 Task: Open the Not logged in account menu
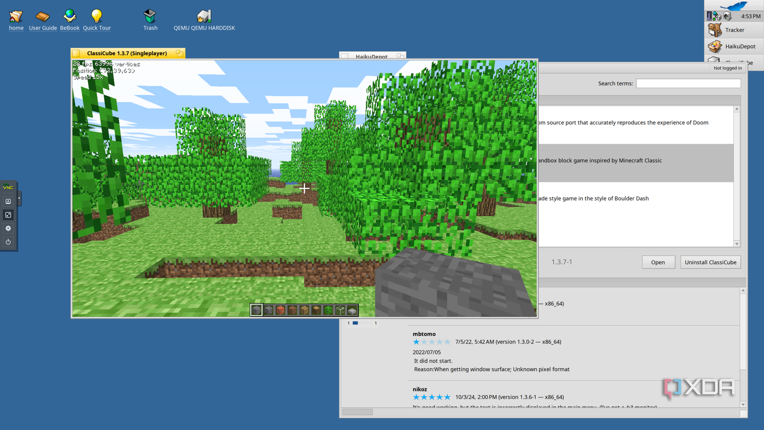click(x=727, y=68)
